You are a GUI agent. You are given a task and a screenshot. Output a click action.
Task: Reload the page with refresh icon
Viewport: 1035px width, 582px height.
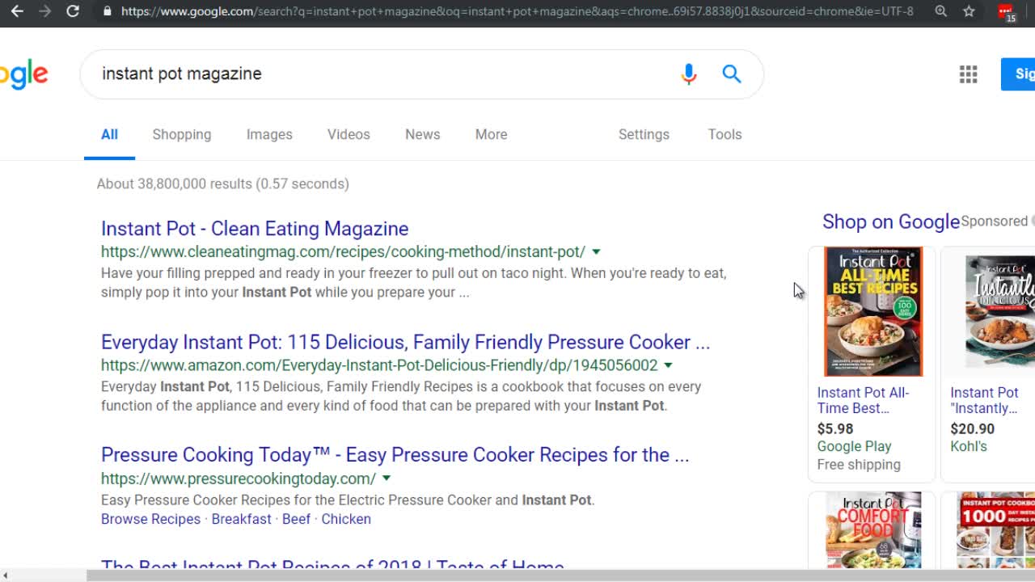73,11
